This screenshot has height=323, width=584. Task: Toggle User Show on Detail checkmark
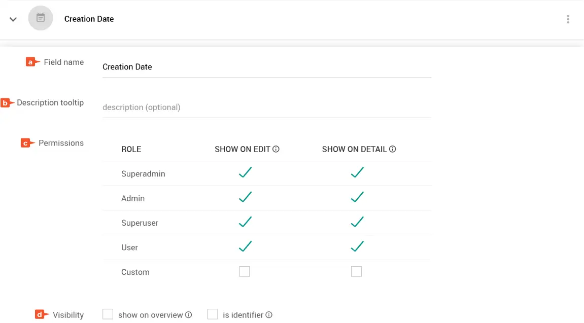pos(357,246)
